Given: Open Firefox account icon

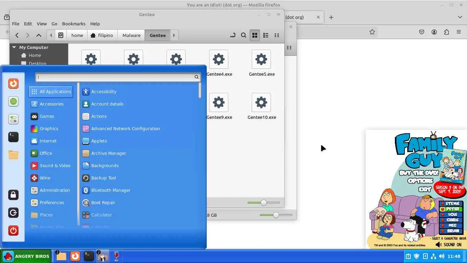Looking at the screenshot, I should click(x=434, y=32).
